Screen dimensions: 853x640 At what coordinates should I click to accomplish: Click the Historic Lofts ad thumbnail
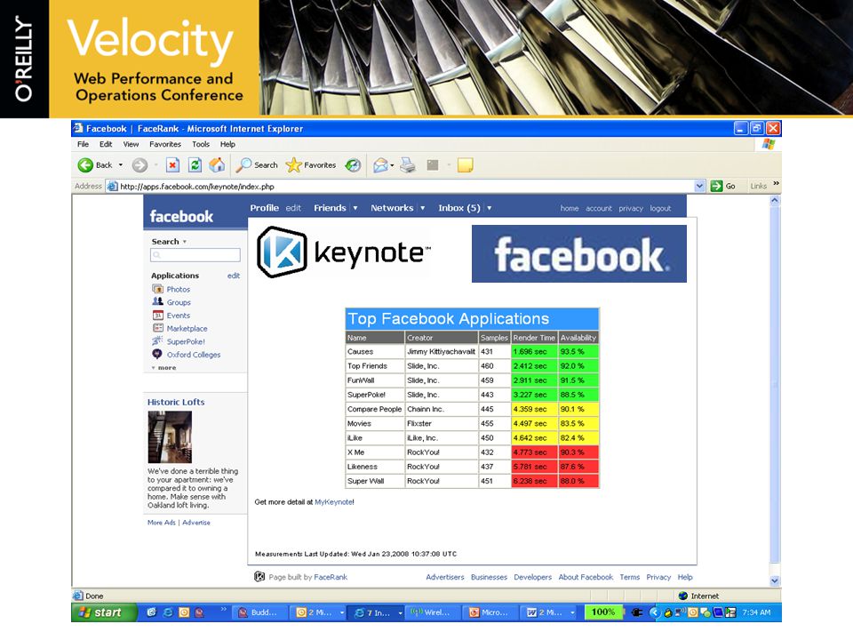[170, 437]
